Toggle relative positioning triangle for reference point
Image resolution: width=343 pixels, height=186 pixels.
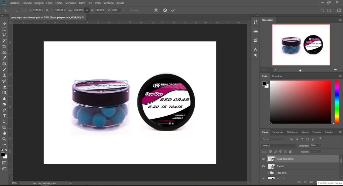(47, 10)
